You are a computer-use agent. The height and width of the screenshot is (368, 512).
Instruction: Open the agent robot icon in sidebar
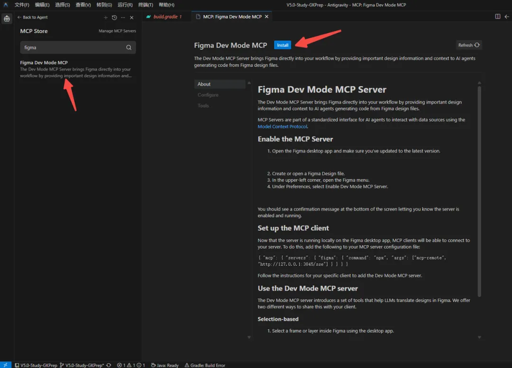tap(7, 18)
